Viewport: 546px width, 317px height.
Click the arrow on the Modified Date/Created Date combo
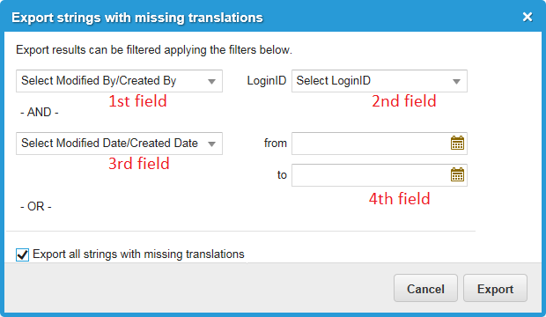pyautogui.click(x=211, y=144)
